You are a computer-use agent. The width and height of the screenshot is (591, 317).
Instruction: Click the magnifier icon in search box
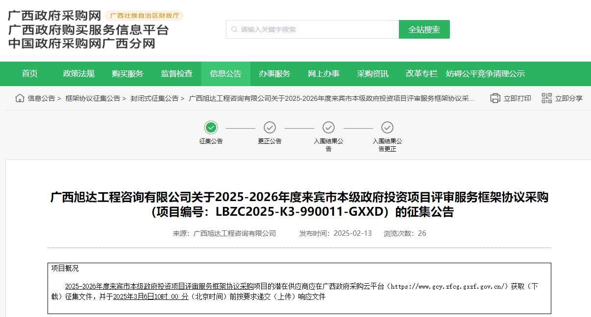coord(234,29)
